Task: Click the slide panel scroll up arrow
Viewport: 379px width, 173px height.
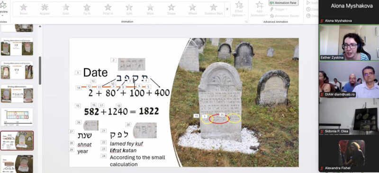Action: [40, 26]
